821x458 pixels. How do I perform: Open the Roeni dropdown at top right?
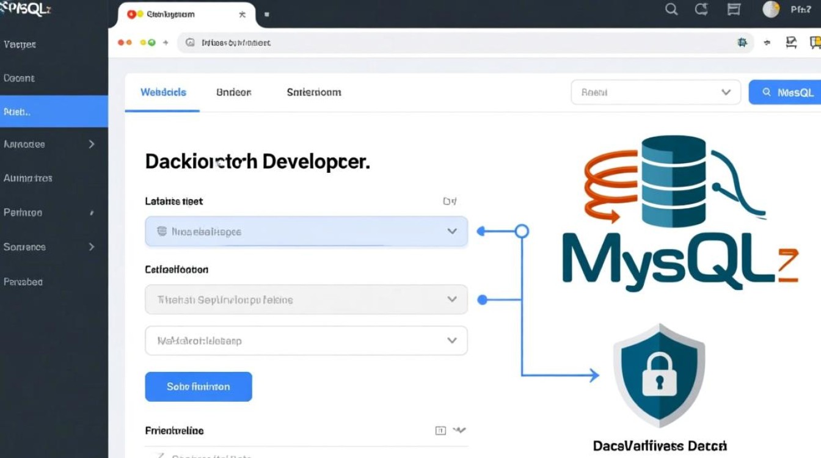tap(655, 92)
